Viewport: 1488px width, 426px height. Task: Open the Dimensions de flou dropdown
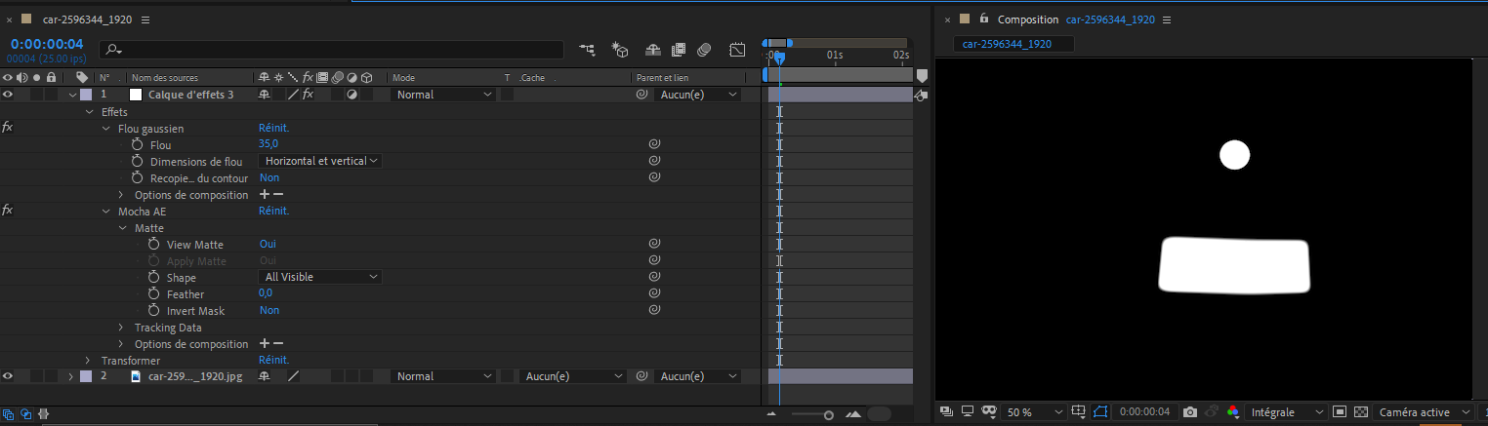point(319,161)
